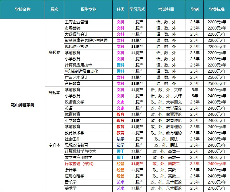Viewport: 230px width, 192px height.
Task: Click the 招生专业 column header
Action: click(x=88, y=9)
